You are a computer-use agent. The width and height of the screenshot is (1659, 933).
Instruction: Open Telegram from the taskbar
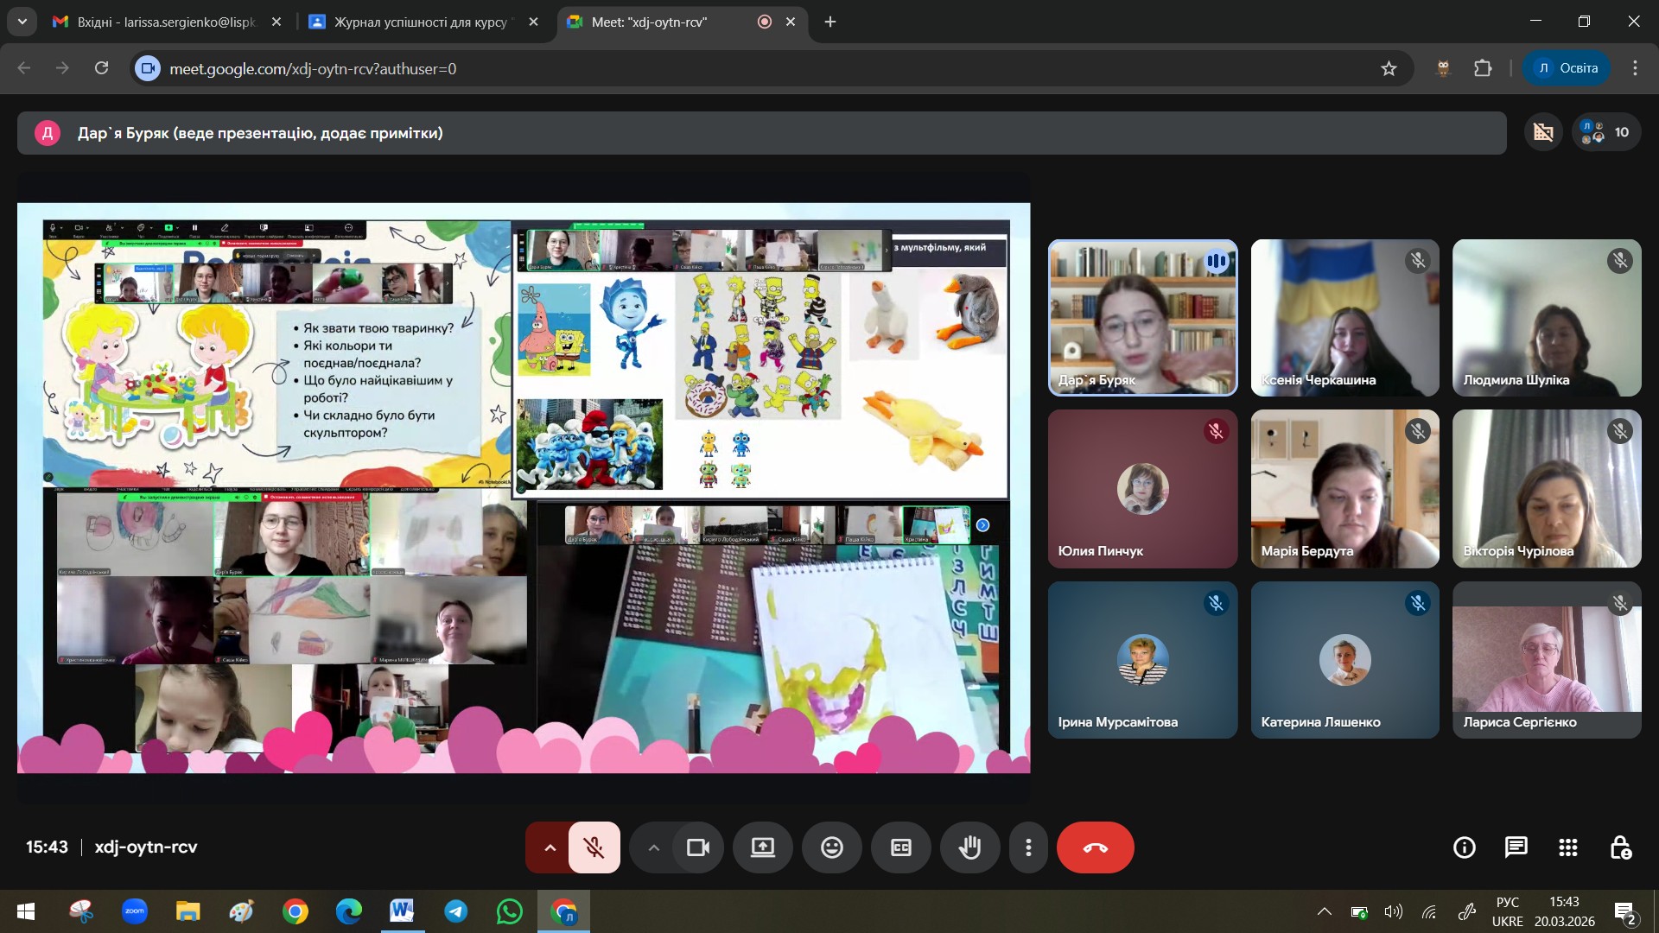pos(455,911)
